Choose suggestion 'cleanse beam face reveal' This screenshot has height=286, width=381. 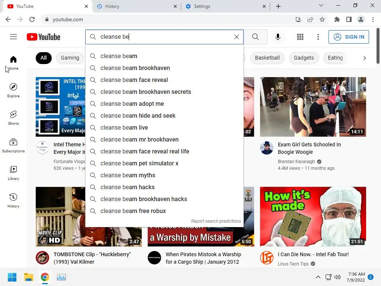point(164,80)
